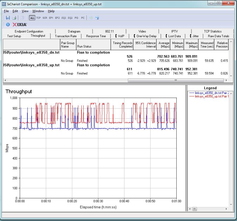
Task: Select the Throughput tab
Action: coord(38,36)
